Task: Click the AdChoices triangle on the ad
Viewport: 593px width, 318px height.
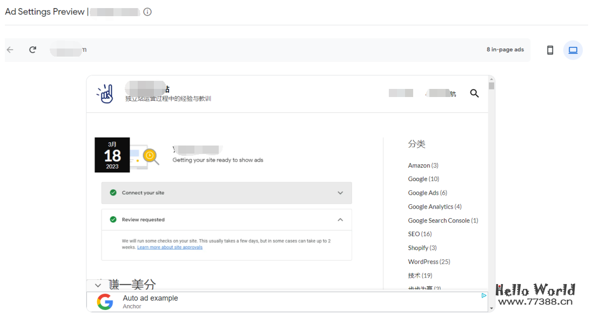Action: click(x=484, y=296)
